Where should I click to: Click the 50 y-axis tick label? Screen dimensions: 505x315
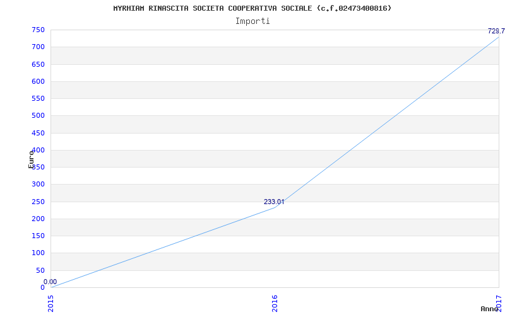[40, 270]
